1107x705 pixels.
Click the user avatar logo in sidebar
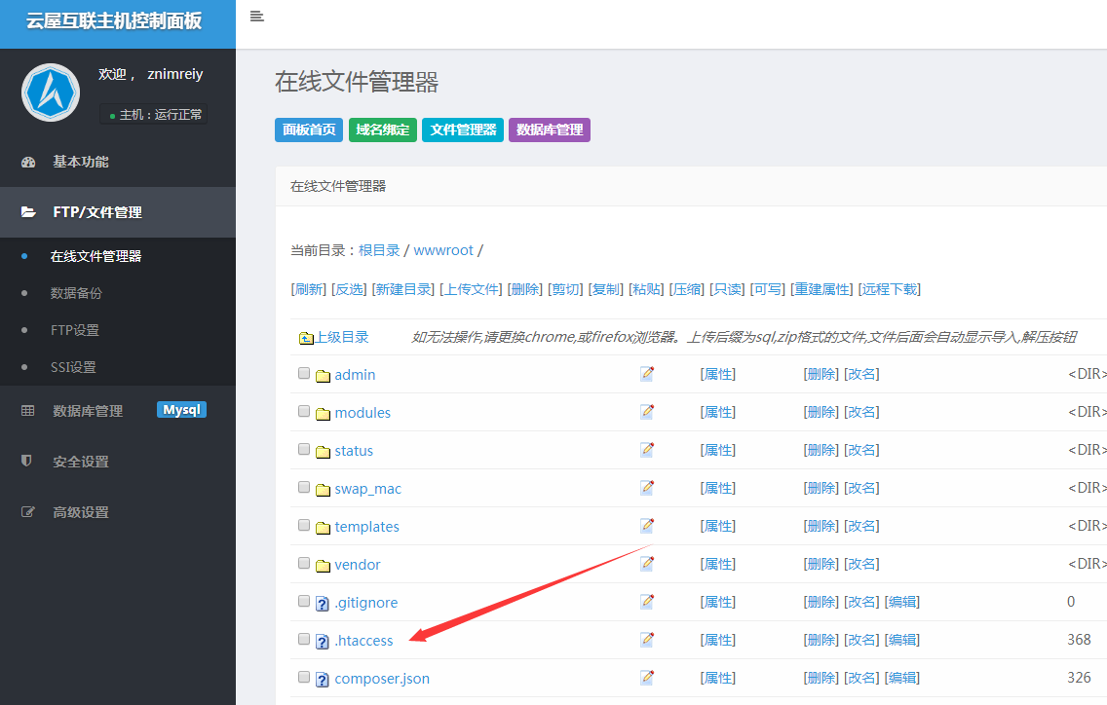tap(50, 93)
